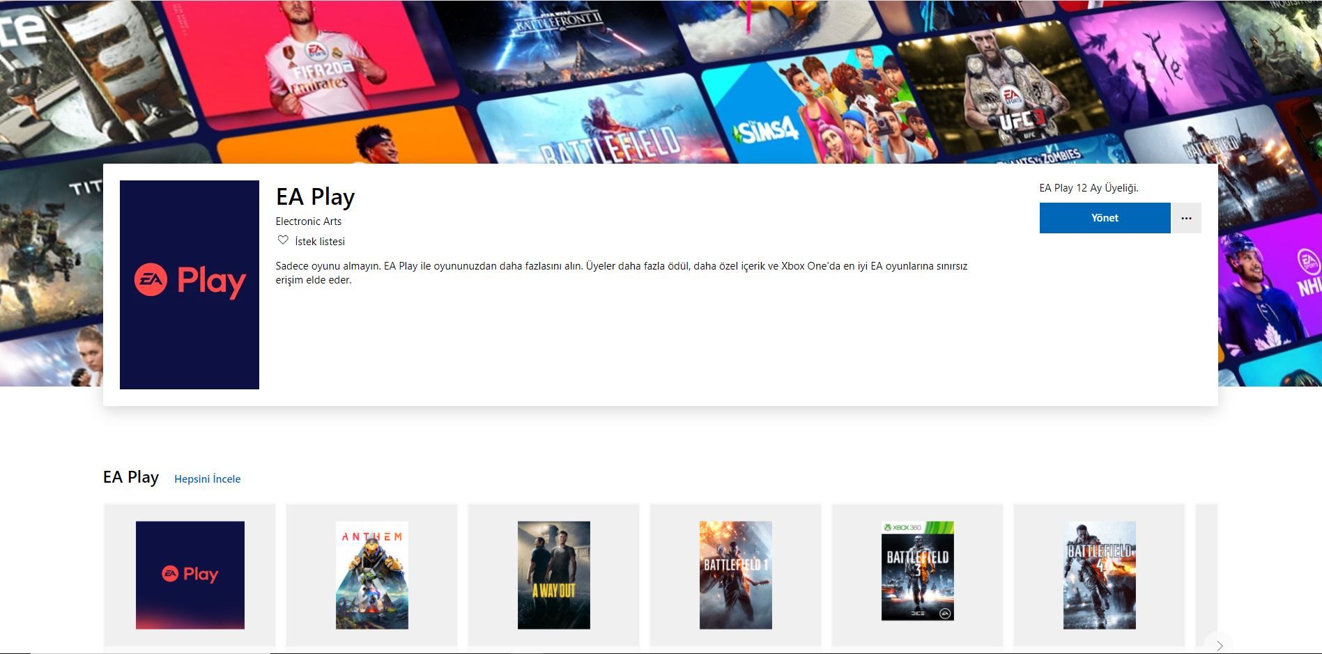Viewport: 1322px width, 654px height.
Task: Click the large EA Play logo tile
Action: pos(190,285)
